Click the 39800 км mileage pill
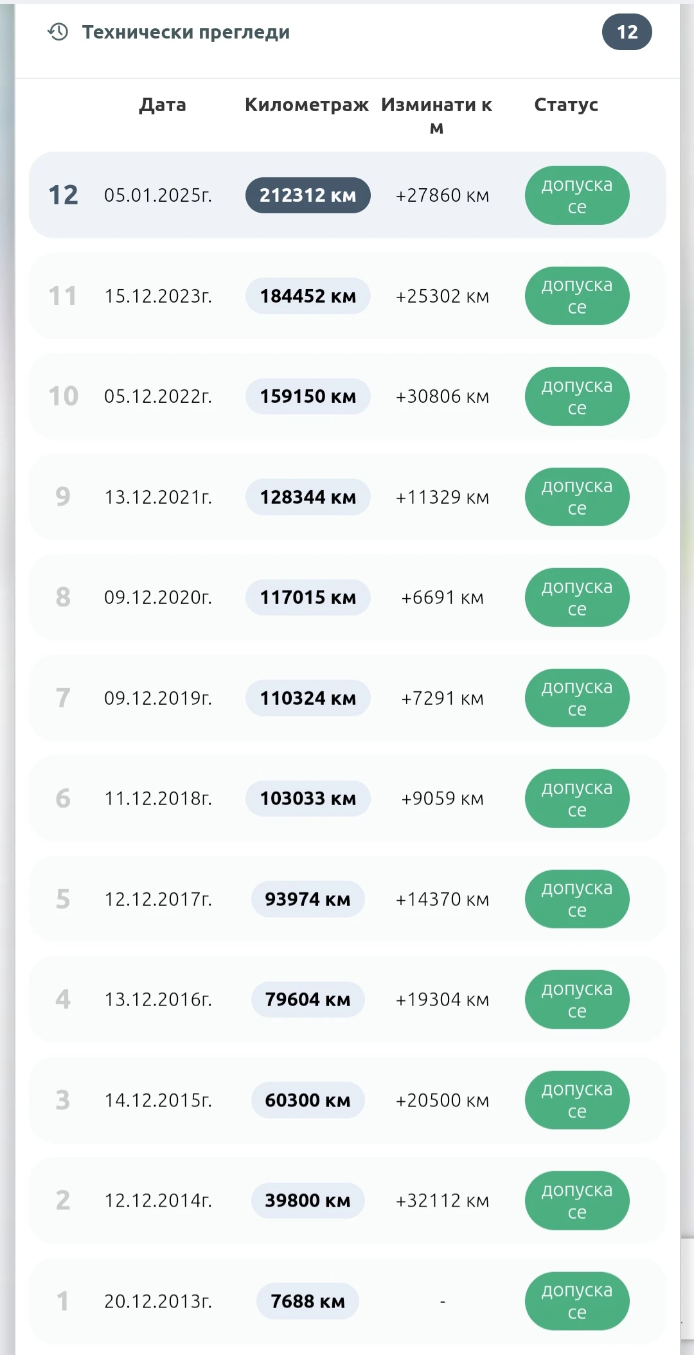This screenshot has width=694, height=1355. pyautogui.click(x=308, y=1201)
